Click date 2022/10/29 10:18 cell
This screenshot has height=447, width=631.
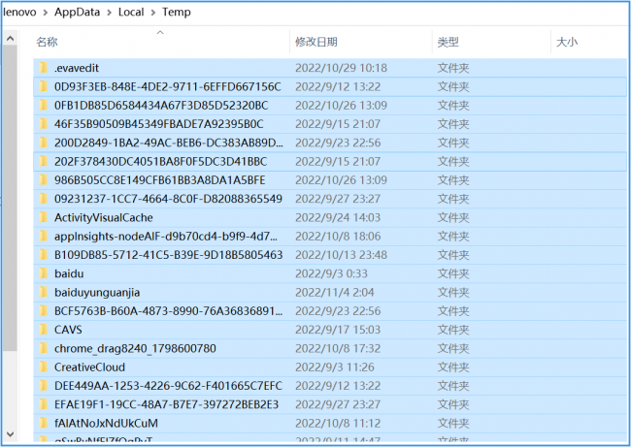342,68
